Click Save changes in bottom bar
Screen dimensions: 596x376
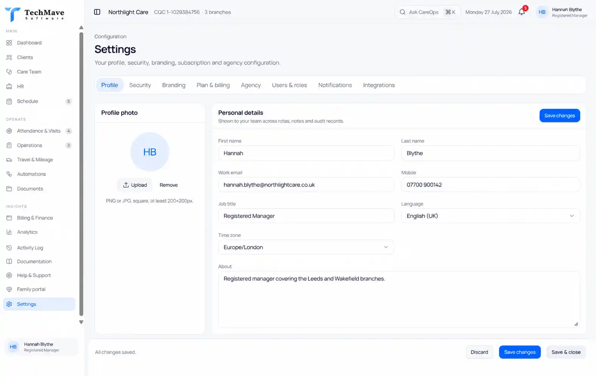pos(520,352)
